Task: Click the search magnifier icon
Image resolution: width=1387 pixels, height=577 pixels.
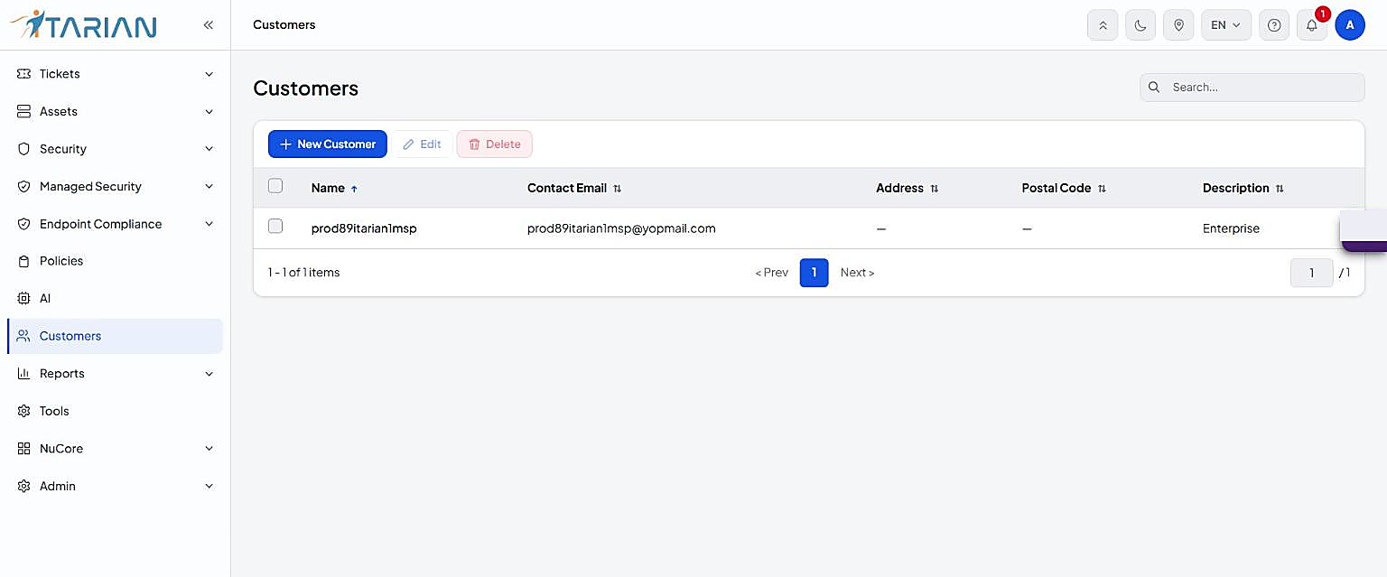Action: click(1154, 88)
